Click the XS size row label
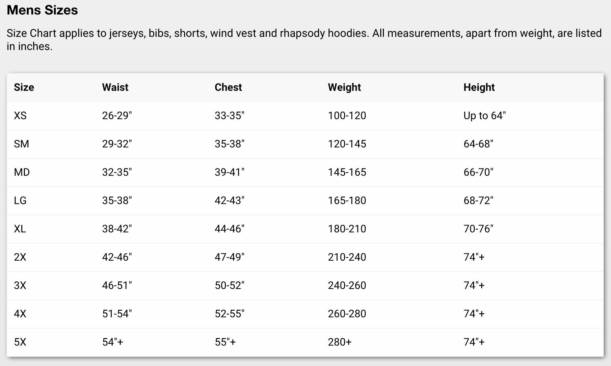Image resolution: width=611 pixels, height=366 pixels. 20,116
